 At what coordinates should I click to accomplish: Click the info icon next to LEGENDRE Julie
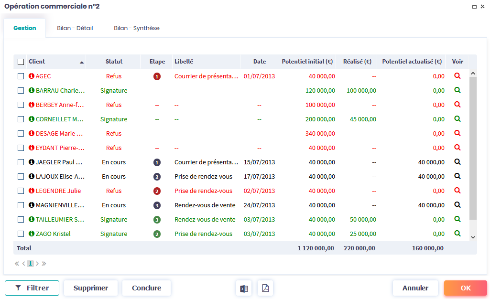[32, 191]
